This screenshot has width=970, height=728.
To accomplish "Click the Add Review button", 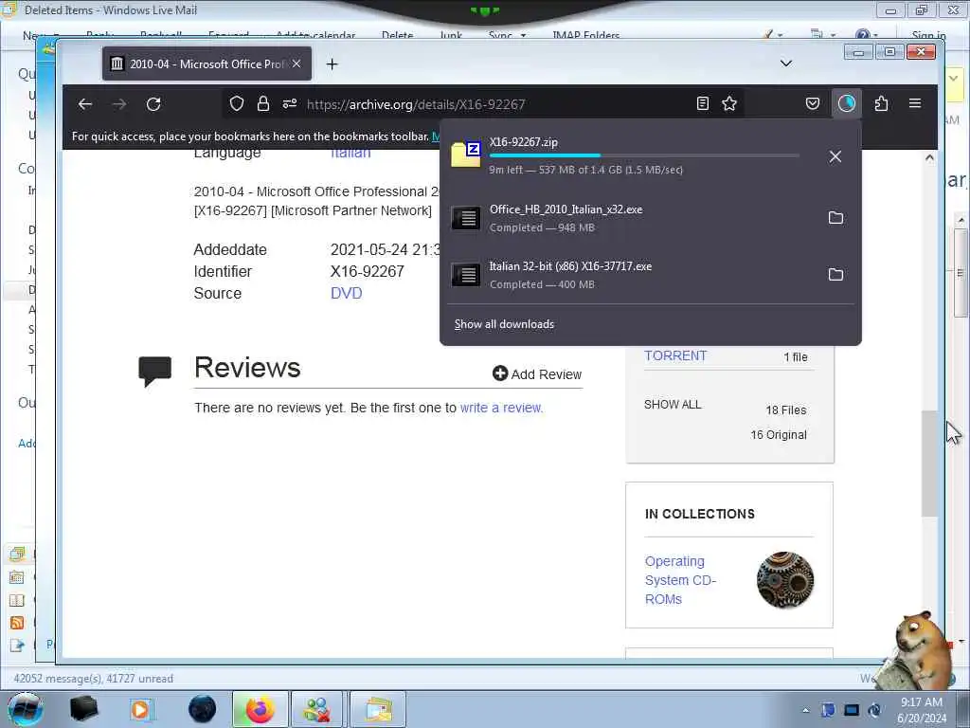I will click(x=537, y=373).
